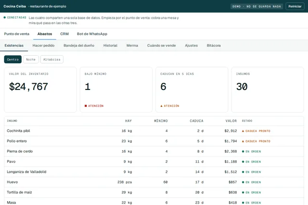Click the Reiniciar button
Screen dimensions: 308x205
[x=295, y=6]
